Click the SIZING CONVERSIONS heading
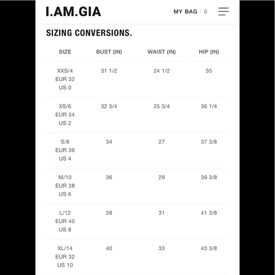The image size is (275, 275). (89, 33)
